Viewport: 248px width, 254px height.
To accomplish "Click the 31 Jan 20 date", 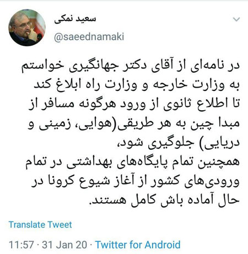I will [64, 245].
